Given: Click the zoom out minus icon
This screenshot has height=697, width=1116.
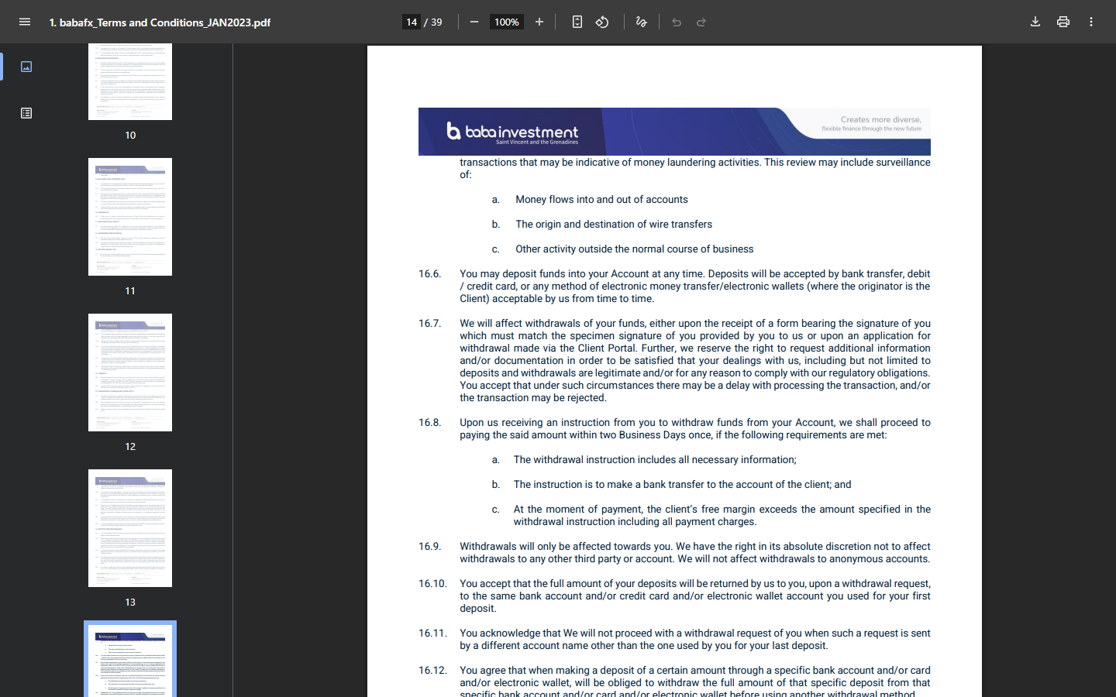Looking at the screenshot, I should 474,22.
